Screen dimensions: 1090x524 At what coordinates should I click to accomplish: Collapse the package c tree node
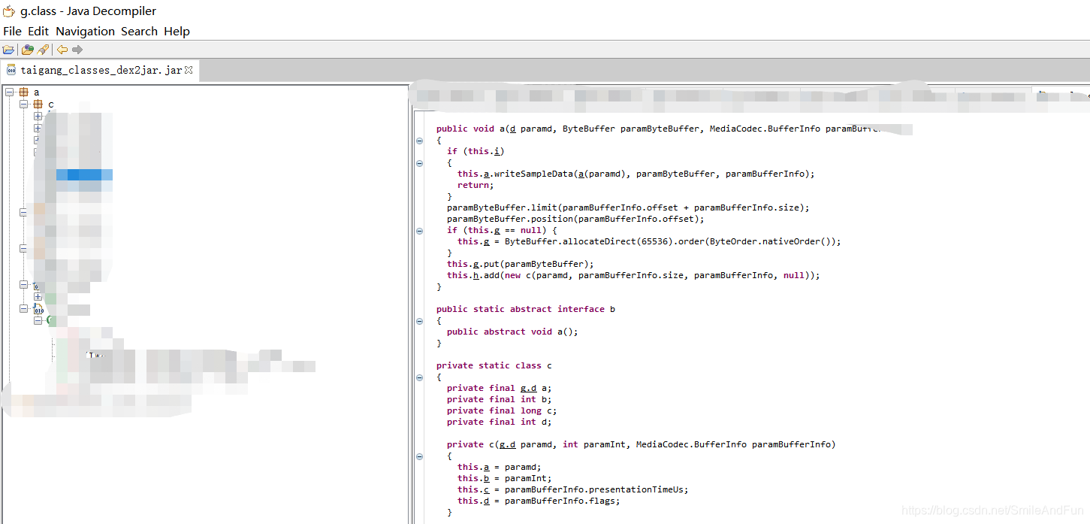pos(24,104)
